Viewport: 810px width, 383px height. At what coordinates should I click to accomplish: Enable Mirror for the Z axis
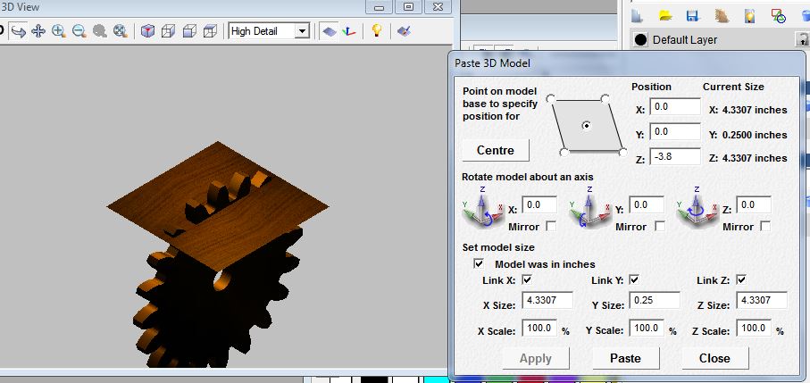click(x=764, y=227)
